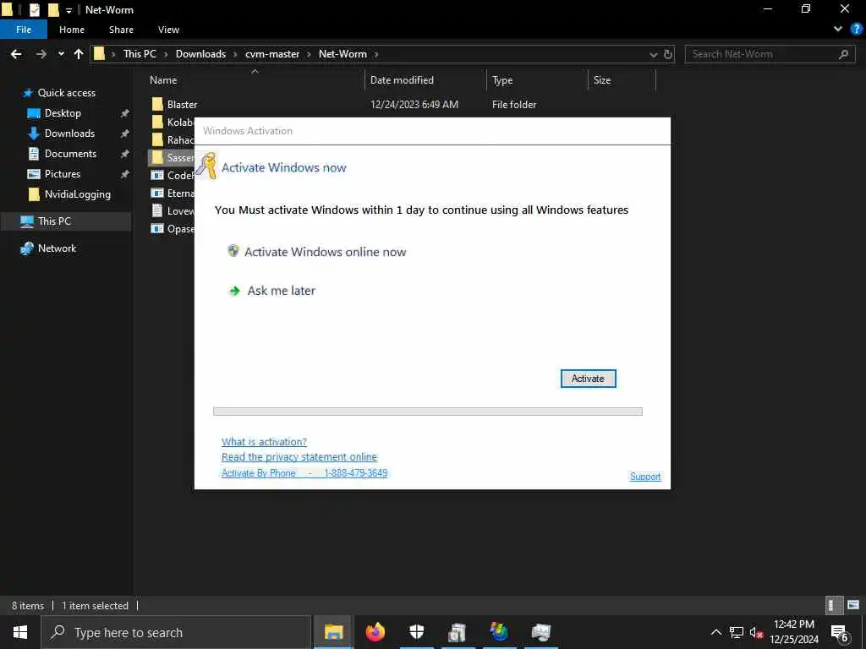This screenshot has height=649, width=866.
Task: Expand the ribbon with the chevron
Action: tap(838, 30)
